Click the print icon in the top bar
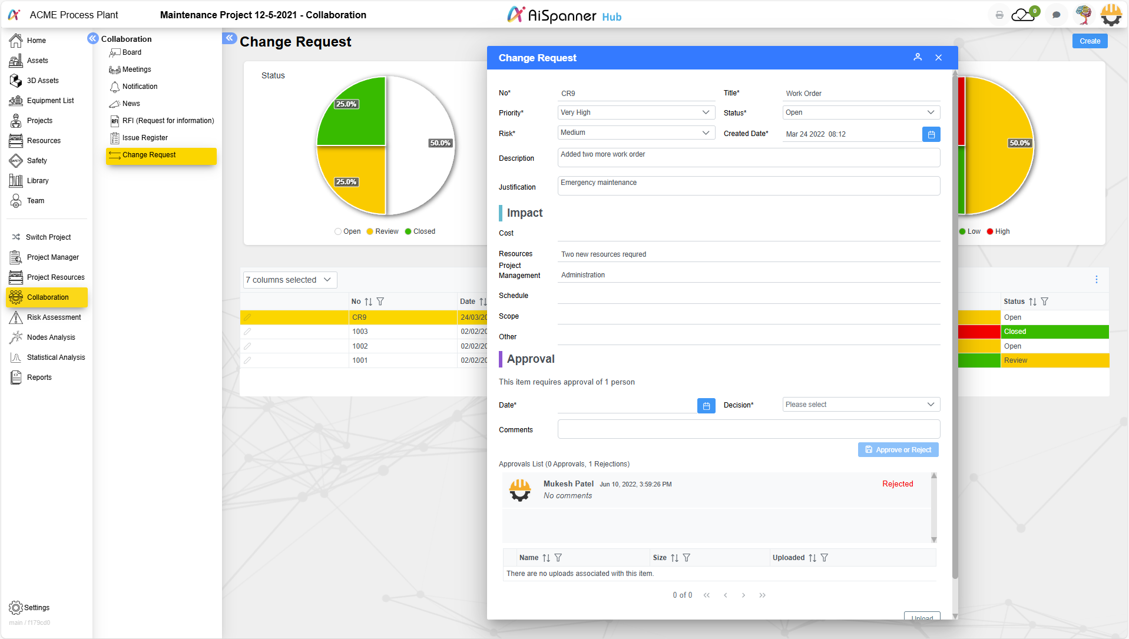The width and height of the screenshot is (1129, 639). tap(998, 15)
